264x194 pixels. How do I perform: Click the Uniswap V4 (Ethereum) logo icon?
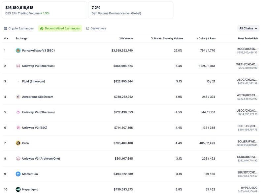click(18, 112)
